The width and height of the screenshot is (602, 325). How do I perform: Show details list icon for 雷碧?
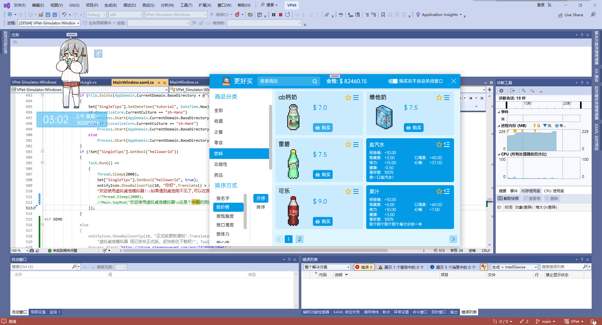[356, 145]
